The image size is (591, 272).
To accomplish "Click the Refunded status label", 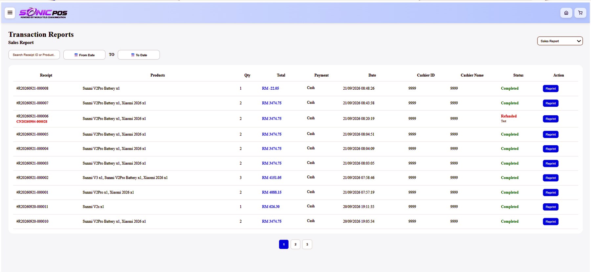I will 509,116.
